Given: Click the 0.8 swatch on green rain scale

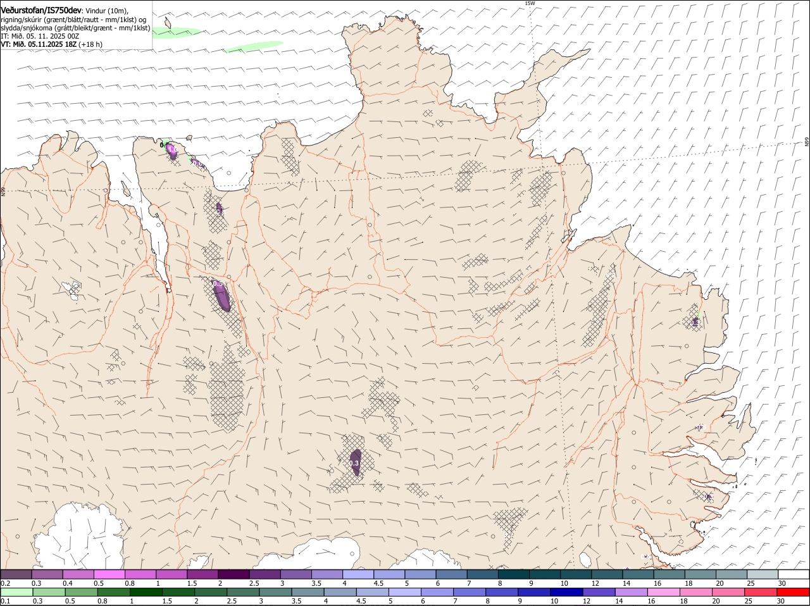Looking at the screenshot, I should coord(113,592).
